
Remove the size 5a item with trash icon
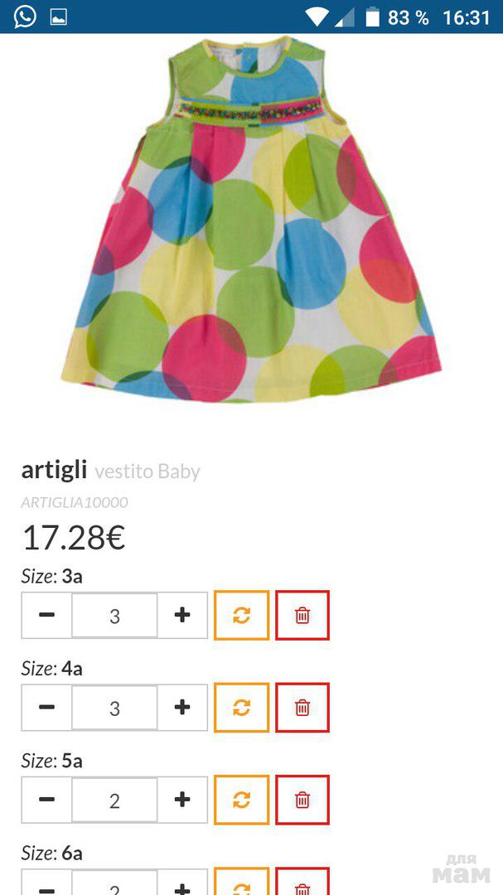[x=302, y=800]
